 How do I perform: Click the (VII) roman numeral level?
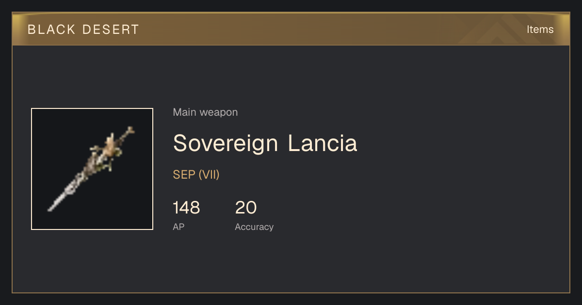coord(209,175)
